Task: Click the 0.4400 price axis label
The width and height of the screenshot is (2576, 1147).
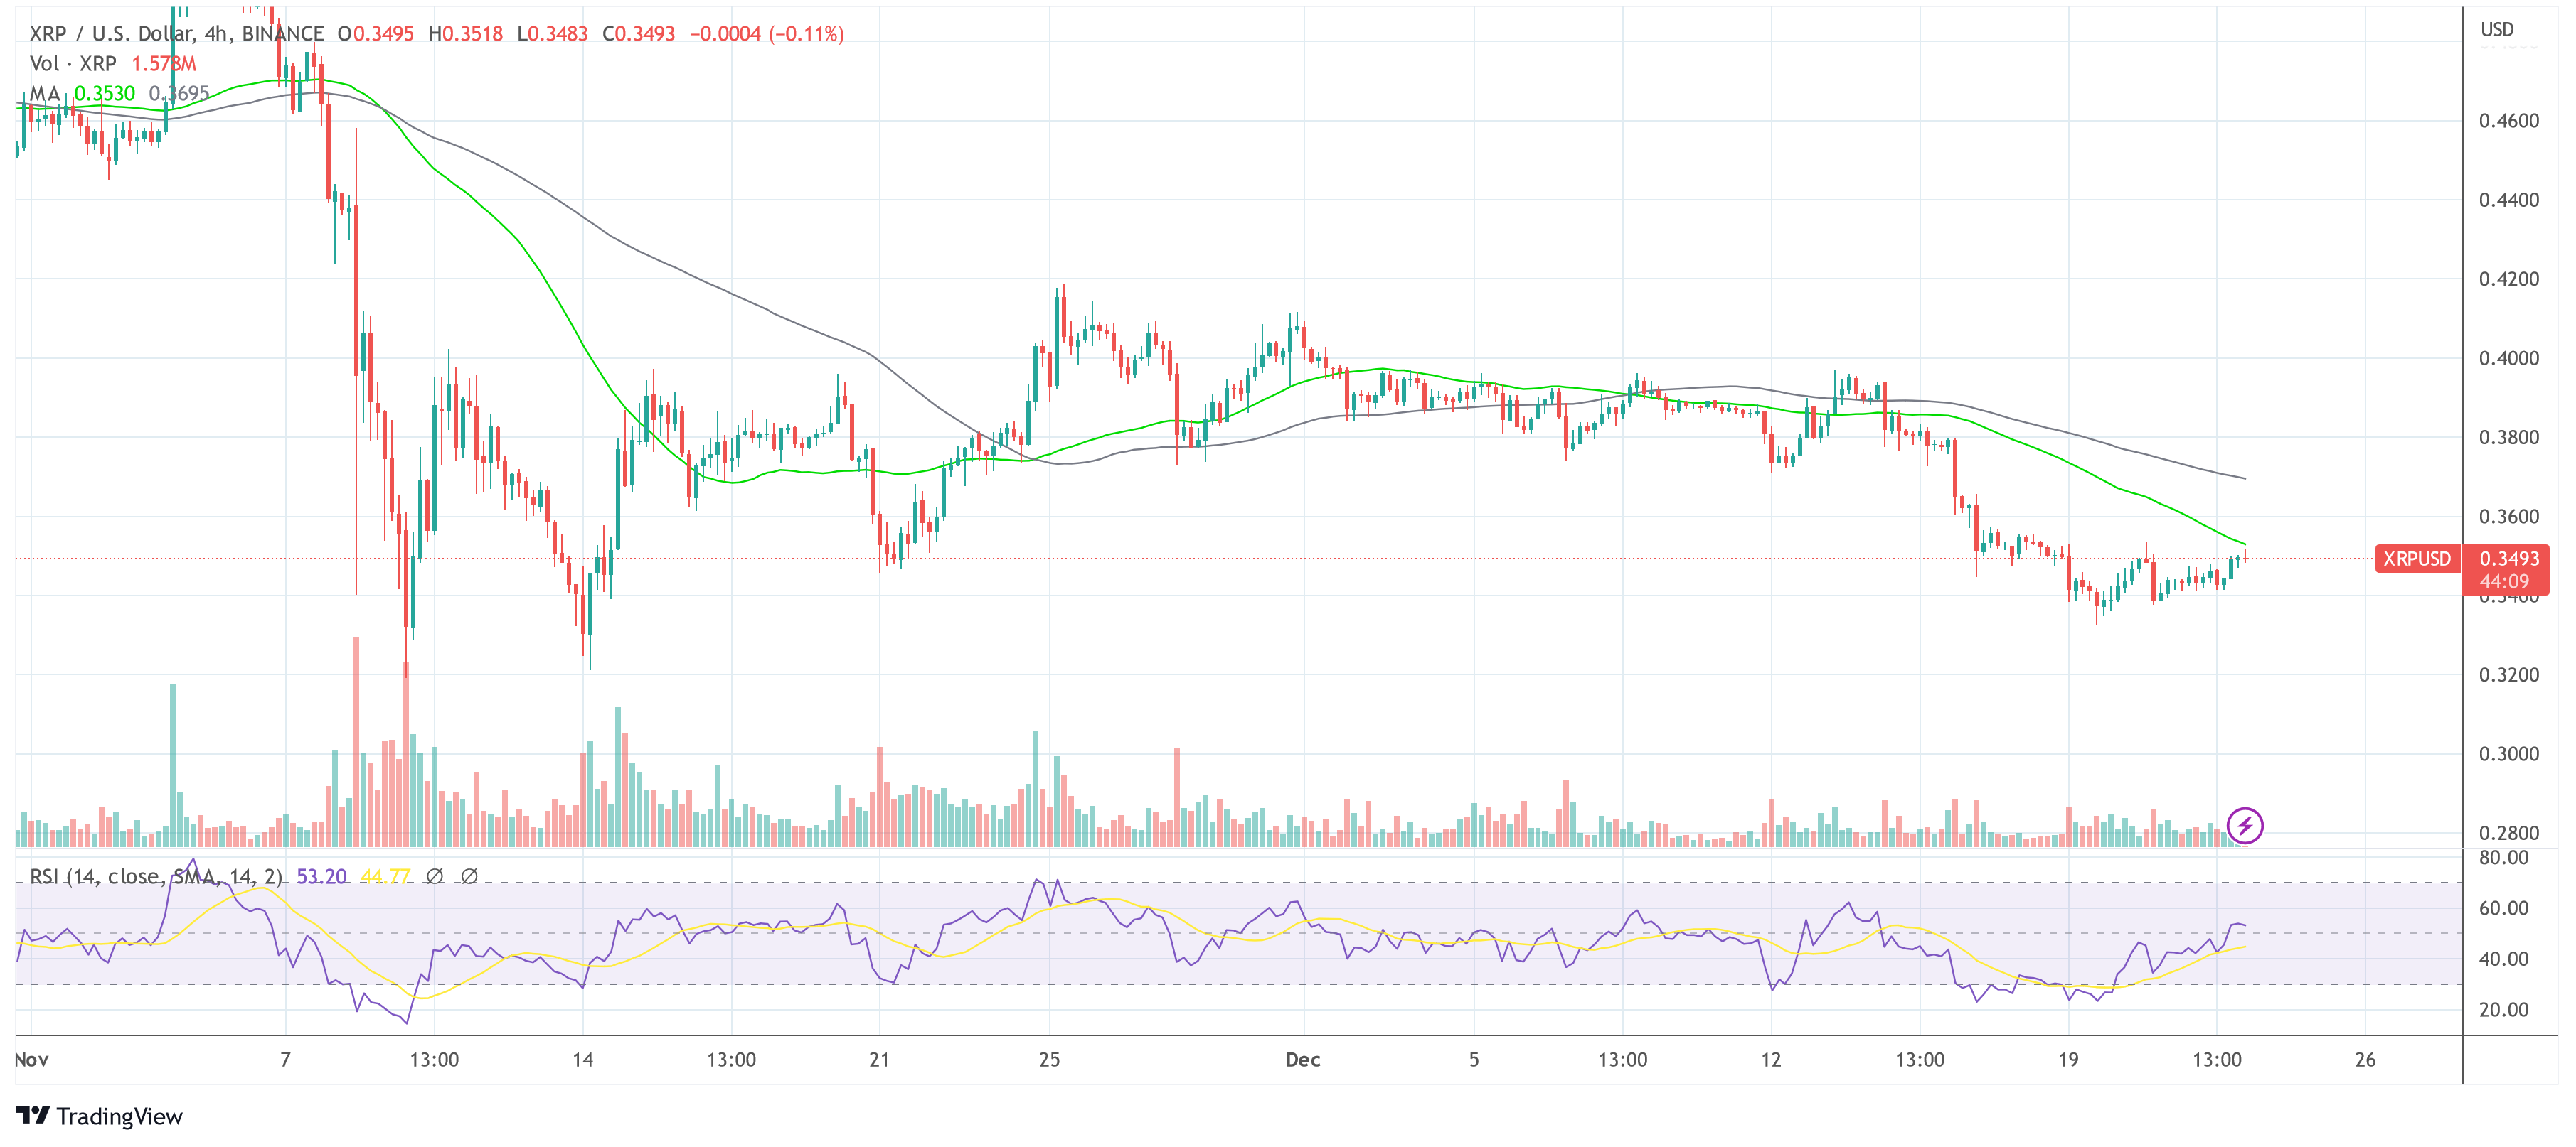Action: (x=2509, y=200)
